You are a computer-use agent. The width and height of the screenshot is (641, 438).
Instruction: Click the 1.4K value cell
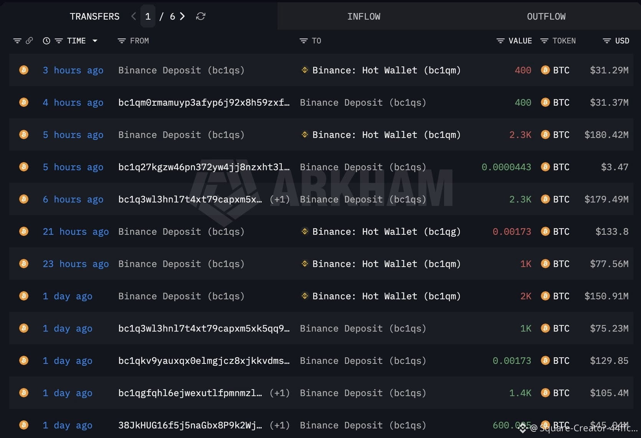pos(520,393)
